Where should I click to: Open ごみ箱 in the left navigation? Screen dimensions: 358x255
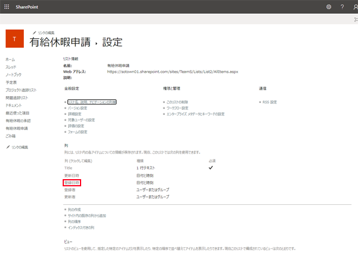[x=11, y=136]
